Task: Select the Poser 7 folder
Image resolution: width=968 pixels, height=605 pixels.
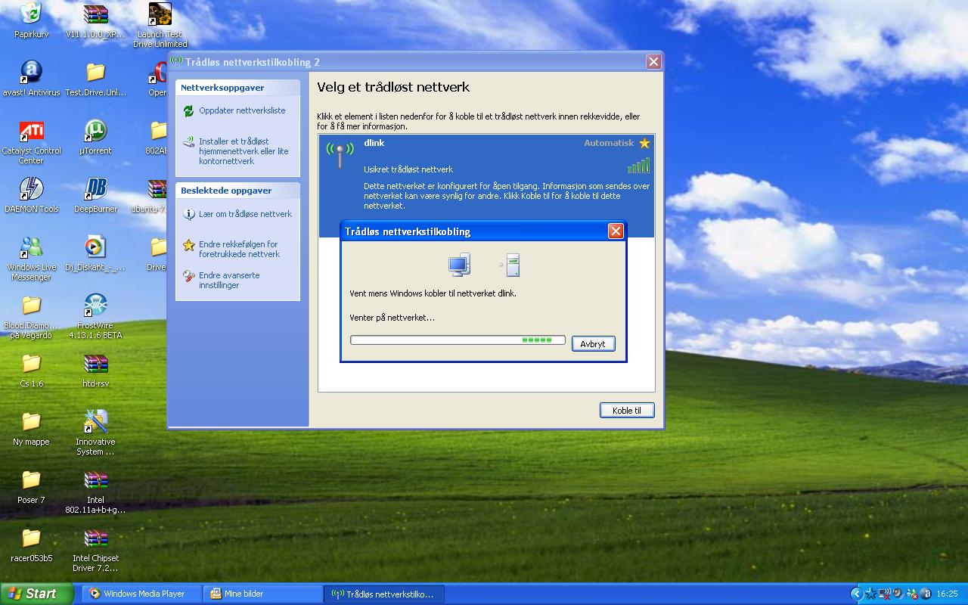Action: pyautogui.click(x=31, y=486)
